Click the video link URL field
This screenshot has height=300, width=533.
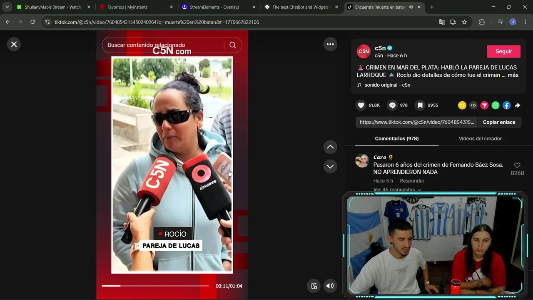coord(416,122)
